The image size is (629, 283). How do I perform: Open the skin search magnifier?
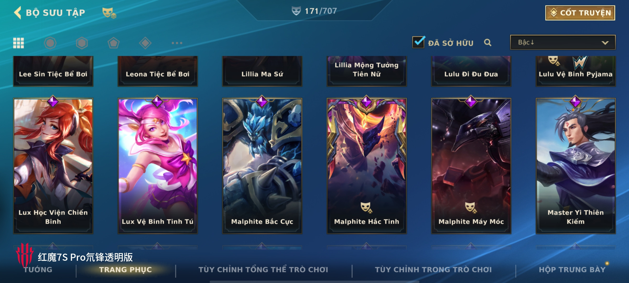[x=487, y=42]
